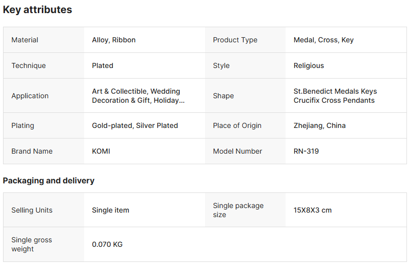
Task: Select the Alloy, Ribbon material value
Action: (113, 40)
